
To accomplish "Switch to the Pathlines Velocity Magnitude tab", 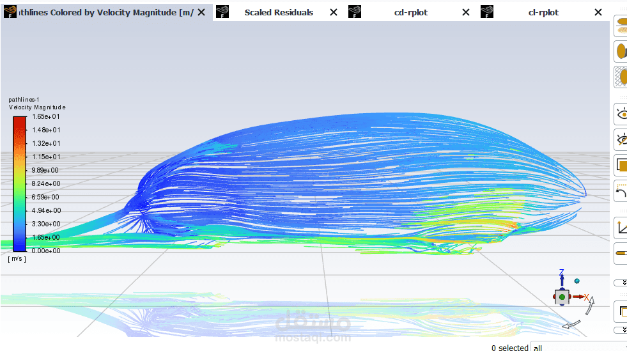I will pos(106,12).
